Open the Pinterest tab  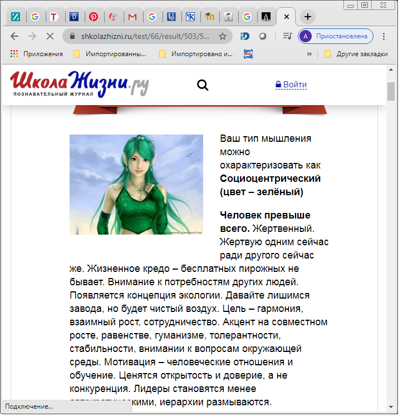coord(94,17)
